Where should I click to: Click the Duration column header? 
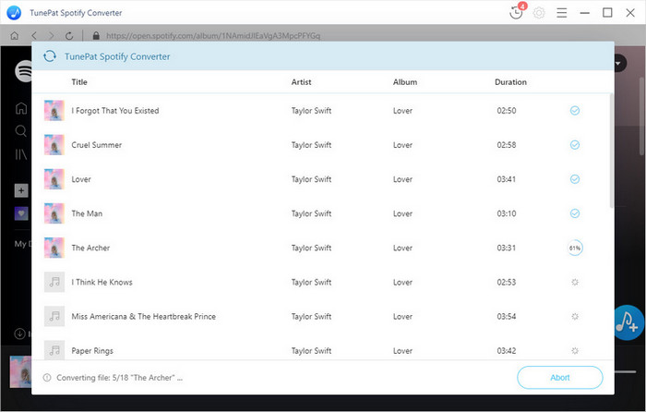[x=510, y=82]
